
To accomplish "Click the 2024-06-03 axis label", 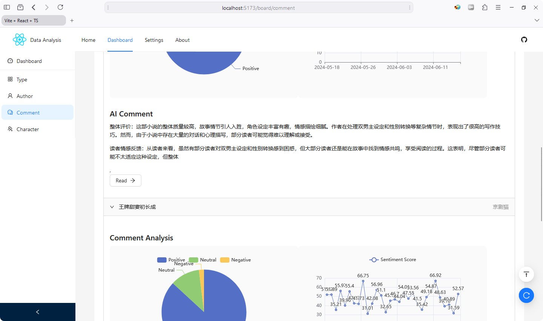I will click(399, 67).
